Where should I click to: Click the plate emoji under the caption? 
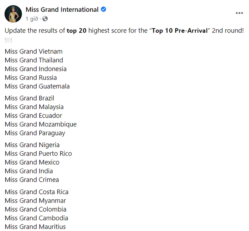point(9,40)
